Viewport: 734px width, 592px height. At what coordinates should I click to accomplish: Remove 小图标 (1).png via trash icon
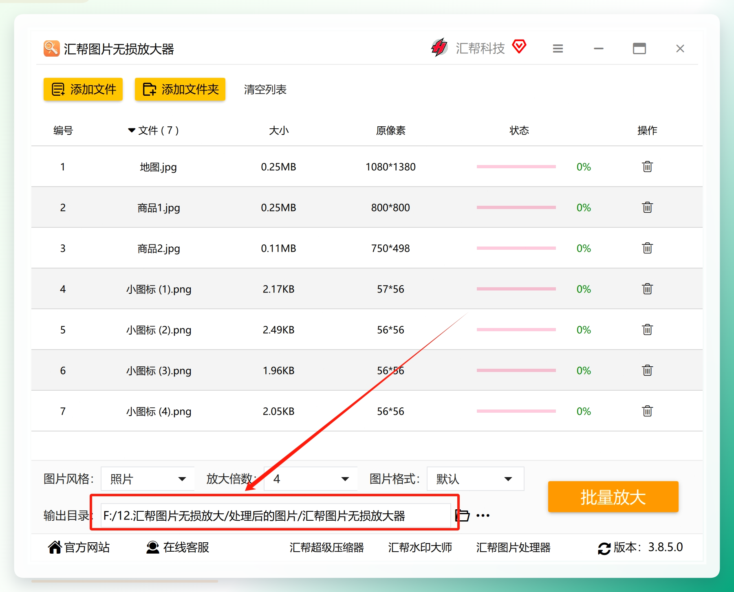click(x=647, y=289)
